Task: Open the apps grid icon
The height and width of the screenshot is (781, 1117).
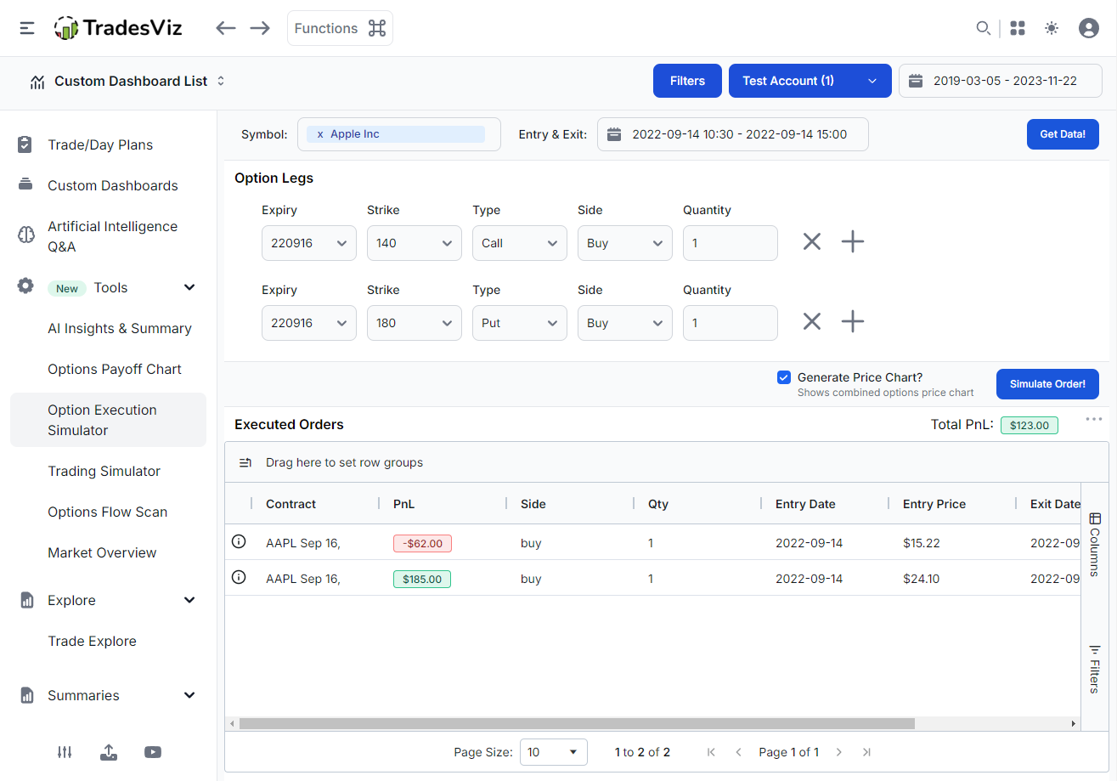Action: click(1018, 28)
